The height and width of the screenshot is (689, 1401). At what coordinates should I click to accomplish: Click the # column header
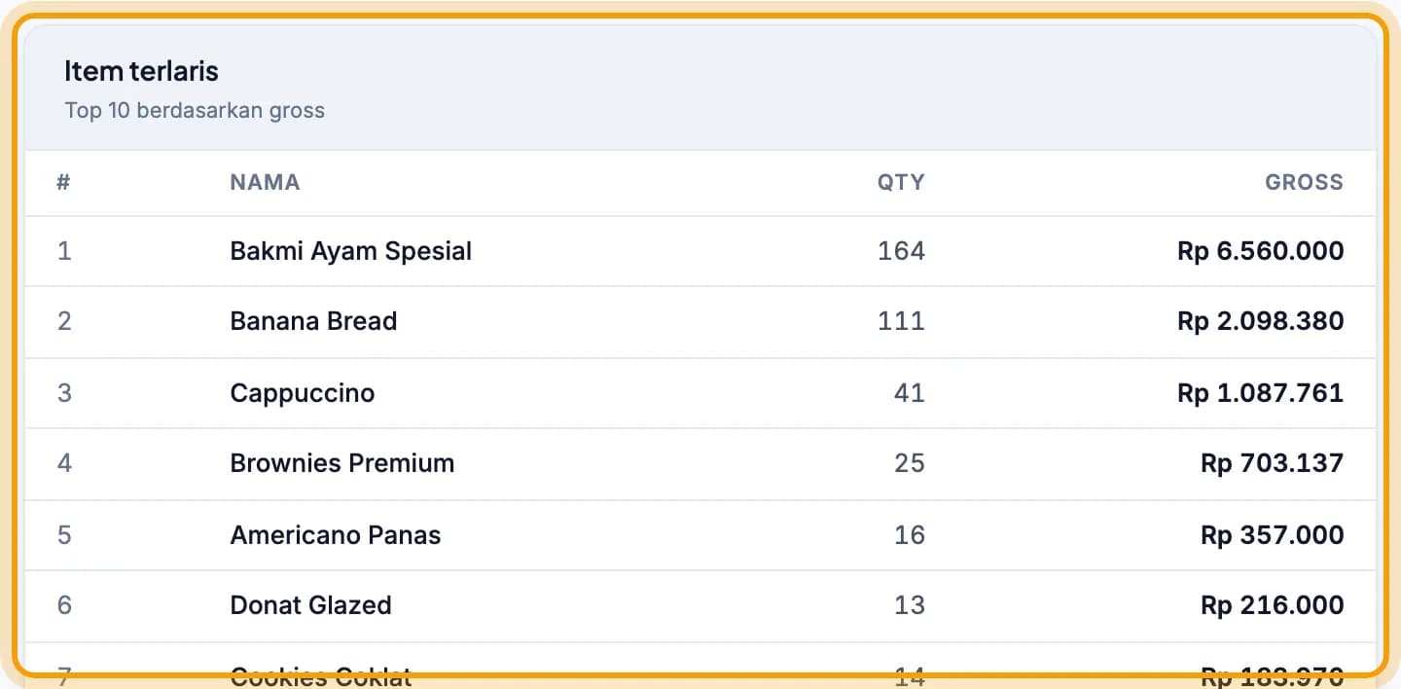(63, 182)
